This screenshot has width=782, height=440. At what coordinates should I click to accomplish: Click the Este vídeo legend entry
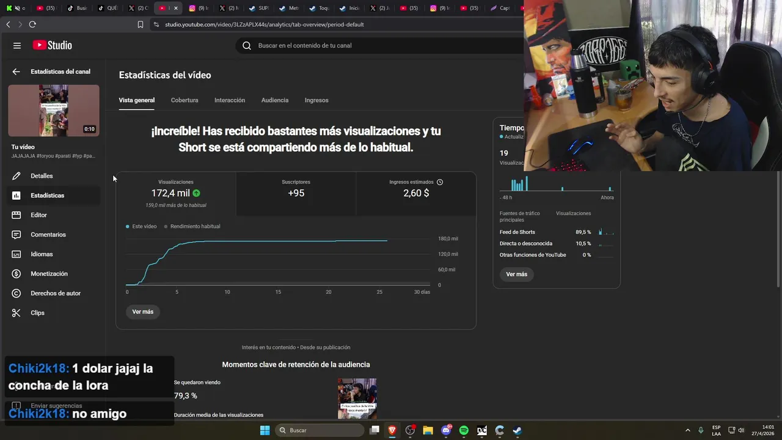(142, 227)
